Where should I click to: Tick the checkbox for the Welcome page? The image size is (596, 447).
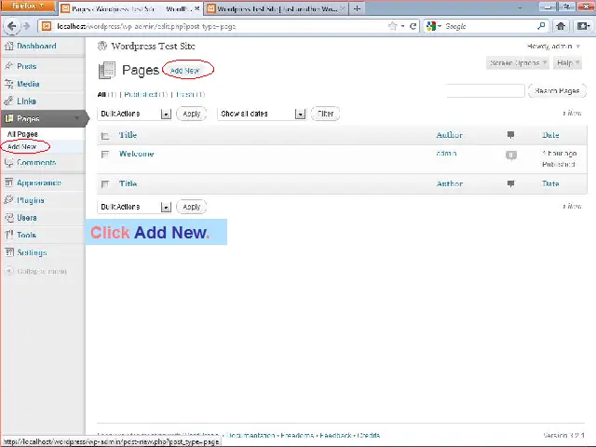105,155
